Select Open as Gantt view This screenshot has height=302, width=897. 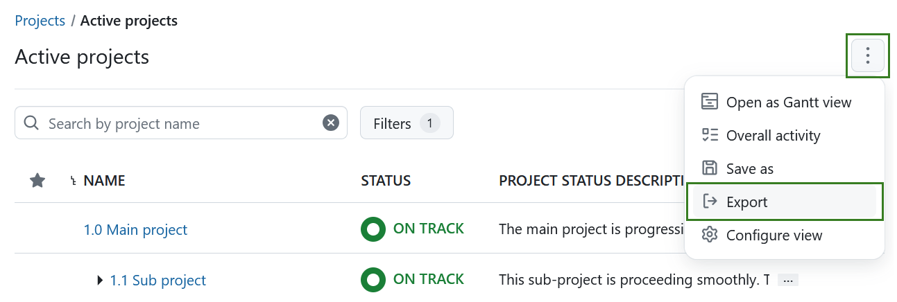[x=788, y=103]
